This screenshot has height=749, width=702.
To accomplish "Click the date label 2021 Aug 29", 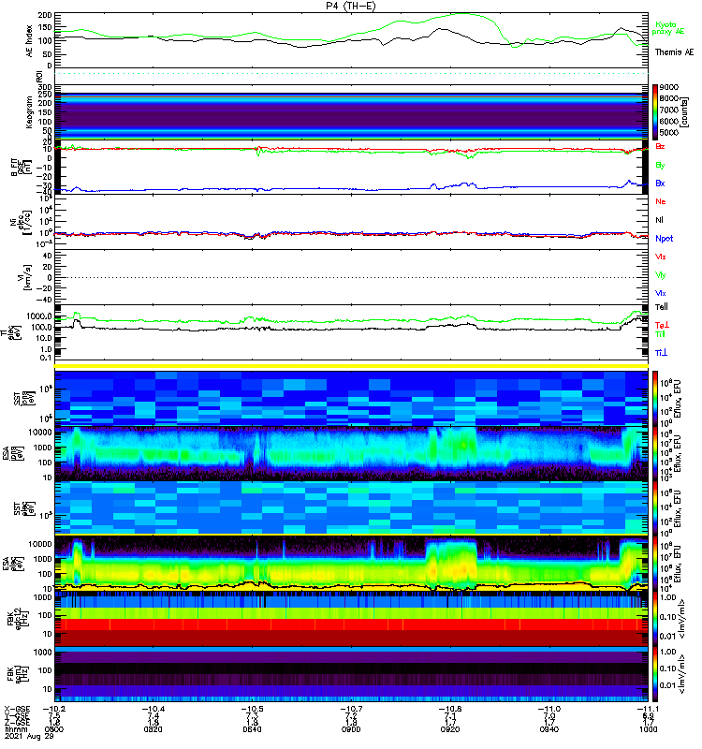I will click(29, 736).
